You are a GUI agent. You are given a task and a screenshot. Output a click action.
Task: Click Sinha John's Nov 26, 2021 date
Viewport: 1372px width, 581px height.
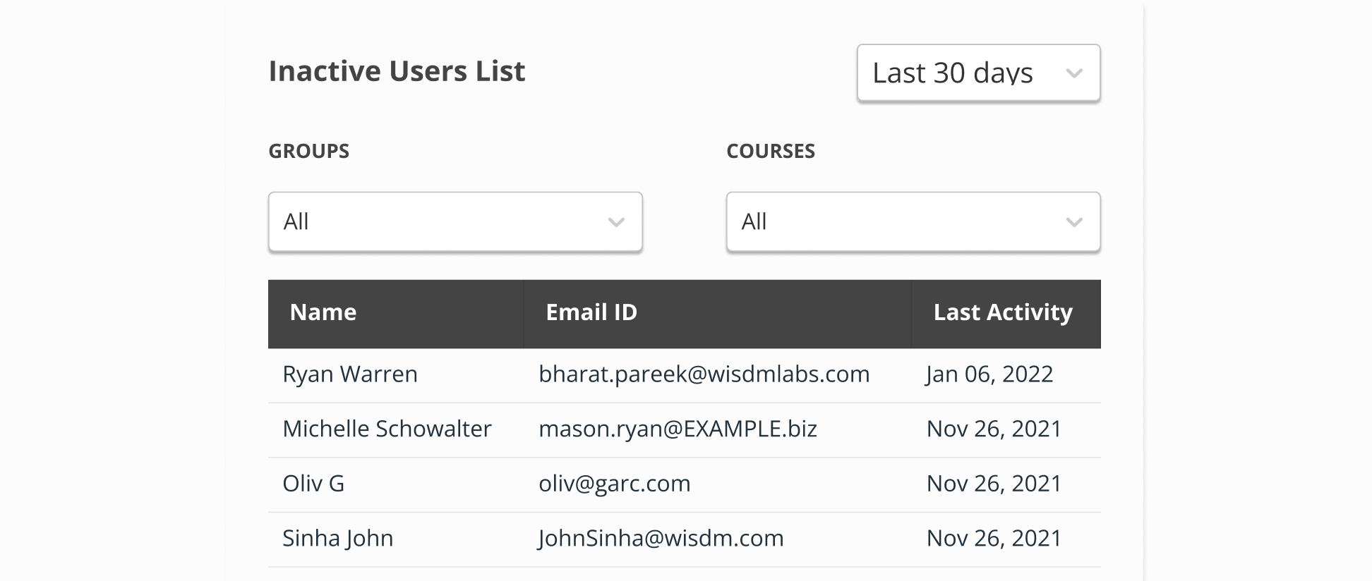994,539
